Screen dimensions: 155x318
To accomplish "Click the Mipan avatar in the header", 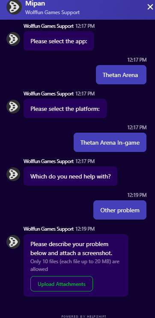I will [14, 7].
